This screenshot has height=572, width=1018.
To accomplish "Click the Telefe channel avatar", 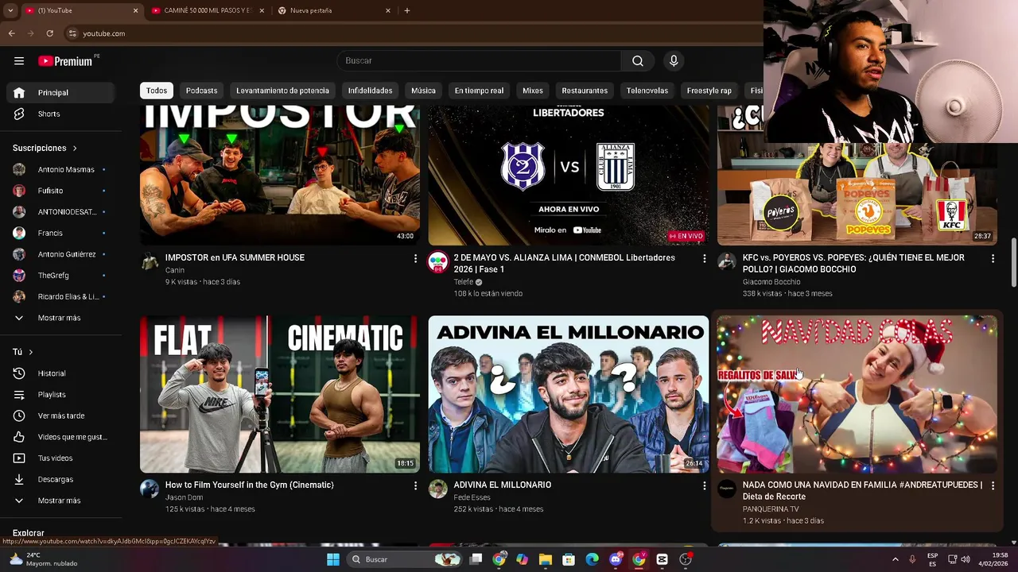I will click(438, 261).
